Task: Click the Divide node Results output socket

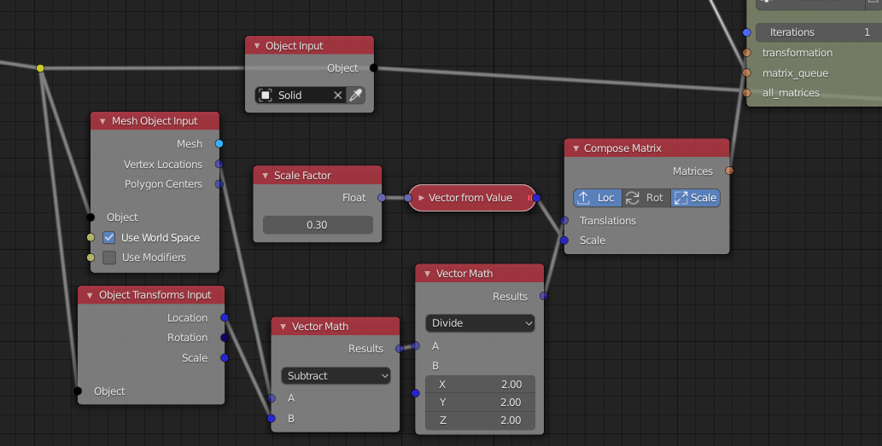Action: click(544, 296)
